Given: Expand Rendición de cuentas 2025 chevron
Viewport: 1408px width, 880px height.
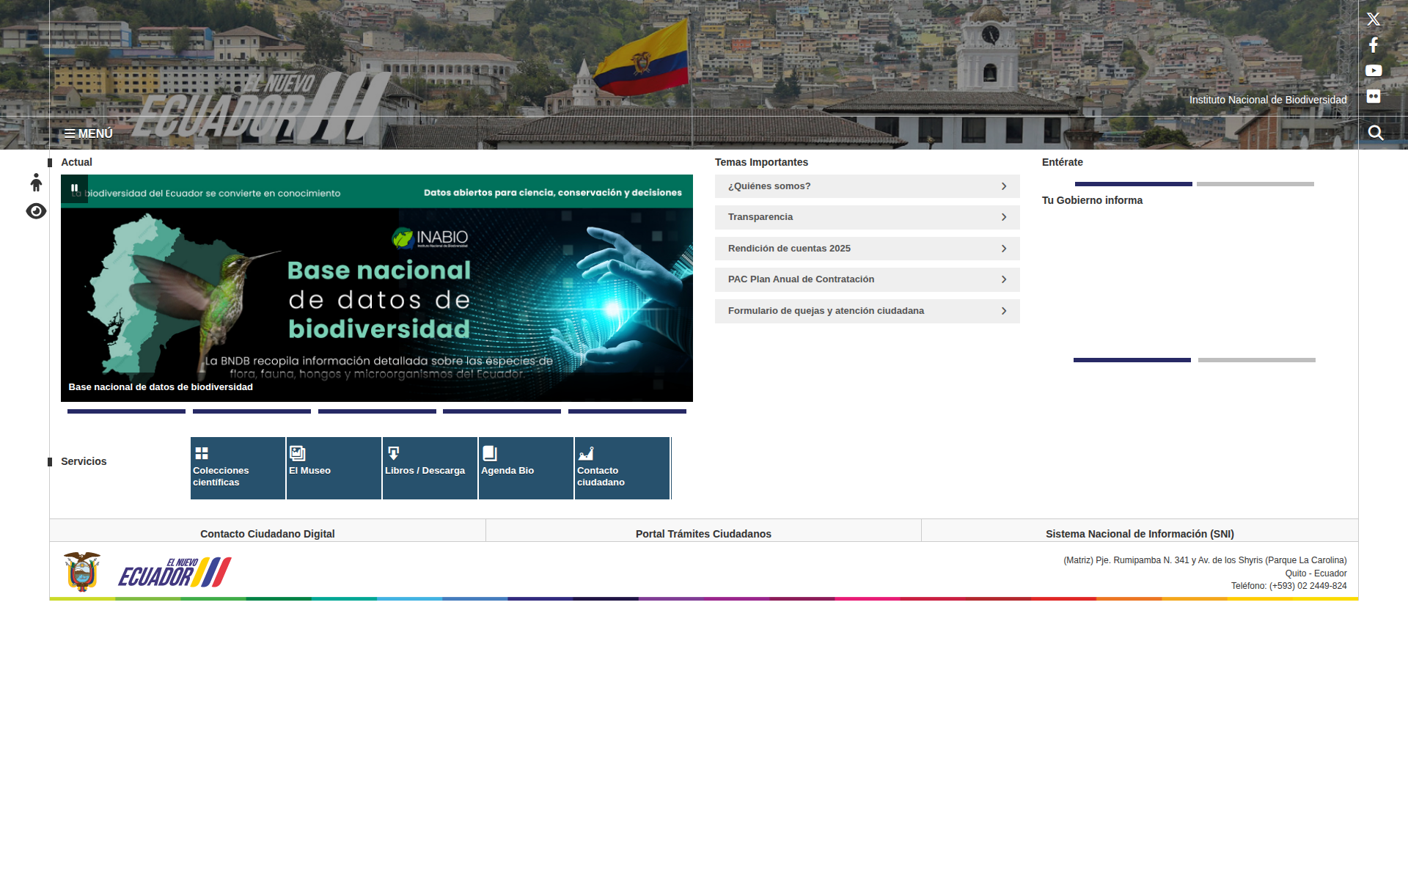Looking at the screenshot, I should point(1004,249).
